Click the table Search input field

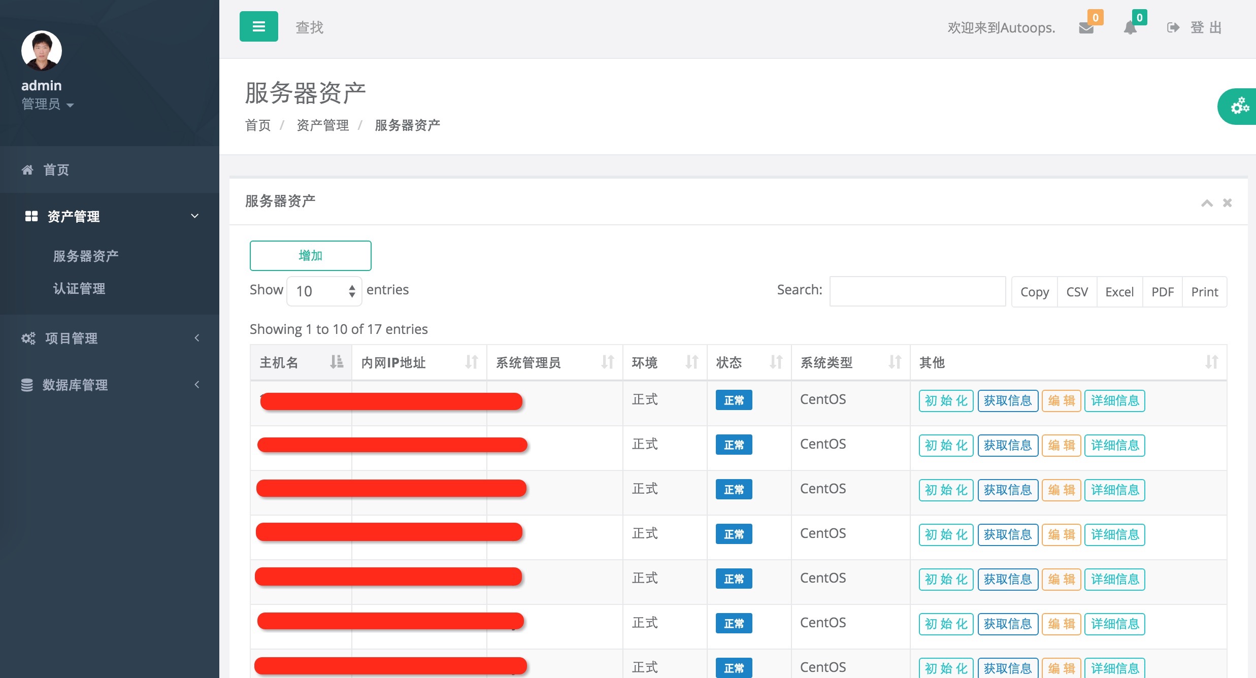point(917,291)
